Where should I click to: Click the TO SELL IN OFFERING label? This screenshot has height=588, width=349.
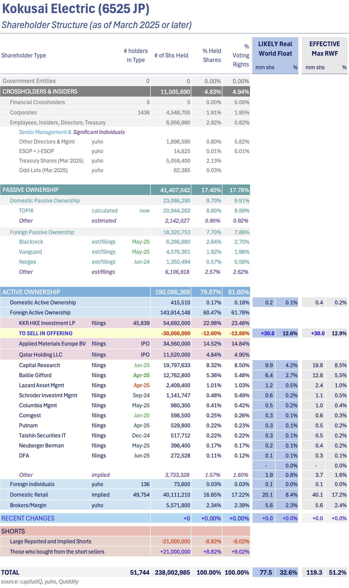(x=46, y=333)
